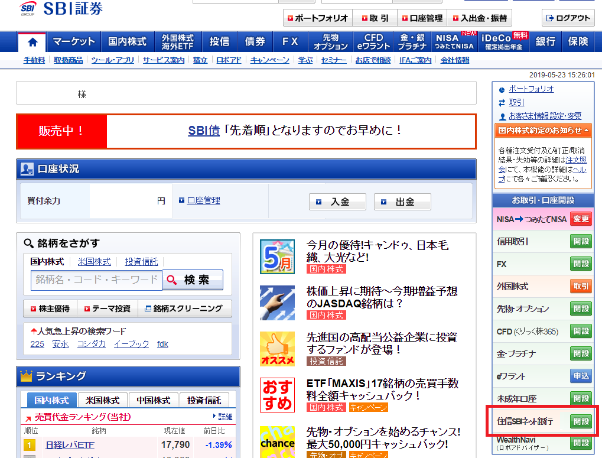Click 開設 button for 住信SBIネット銀行

pos(581,421)
